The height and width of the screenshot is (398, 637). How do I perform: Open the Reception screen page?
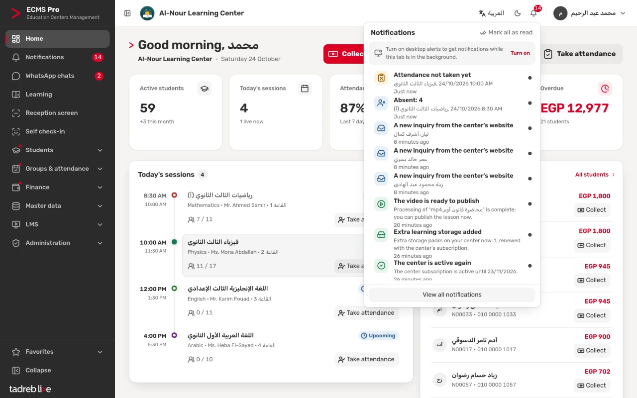click(57, 113)
